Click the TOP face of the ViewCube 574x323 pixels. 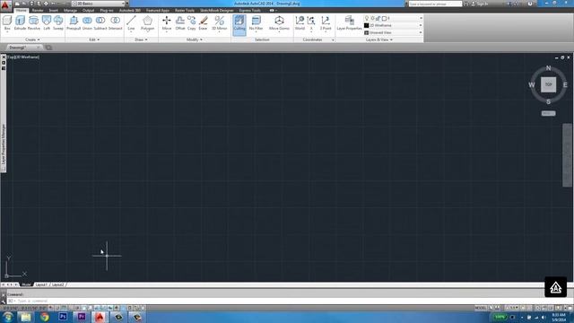tap(548, 84)
